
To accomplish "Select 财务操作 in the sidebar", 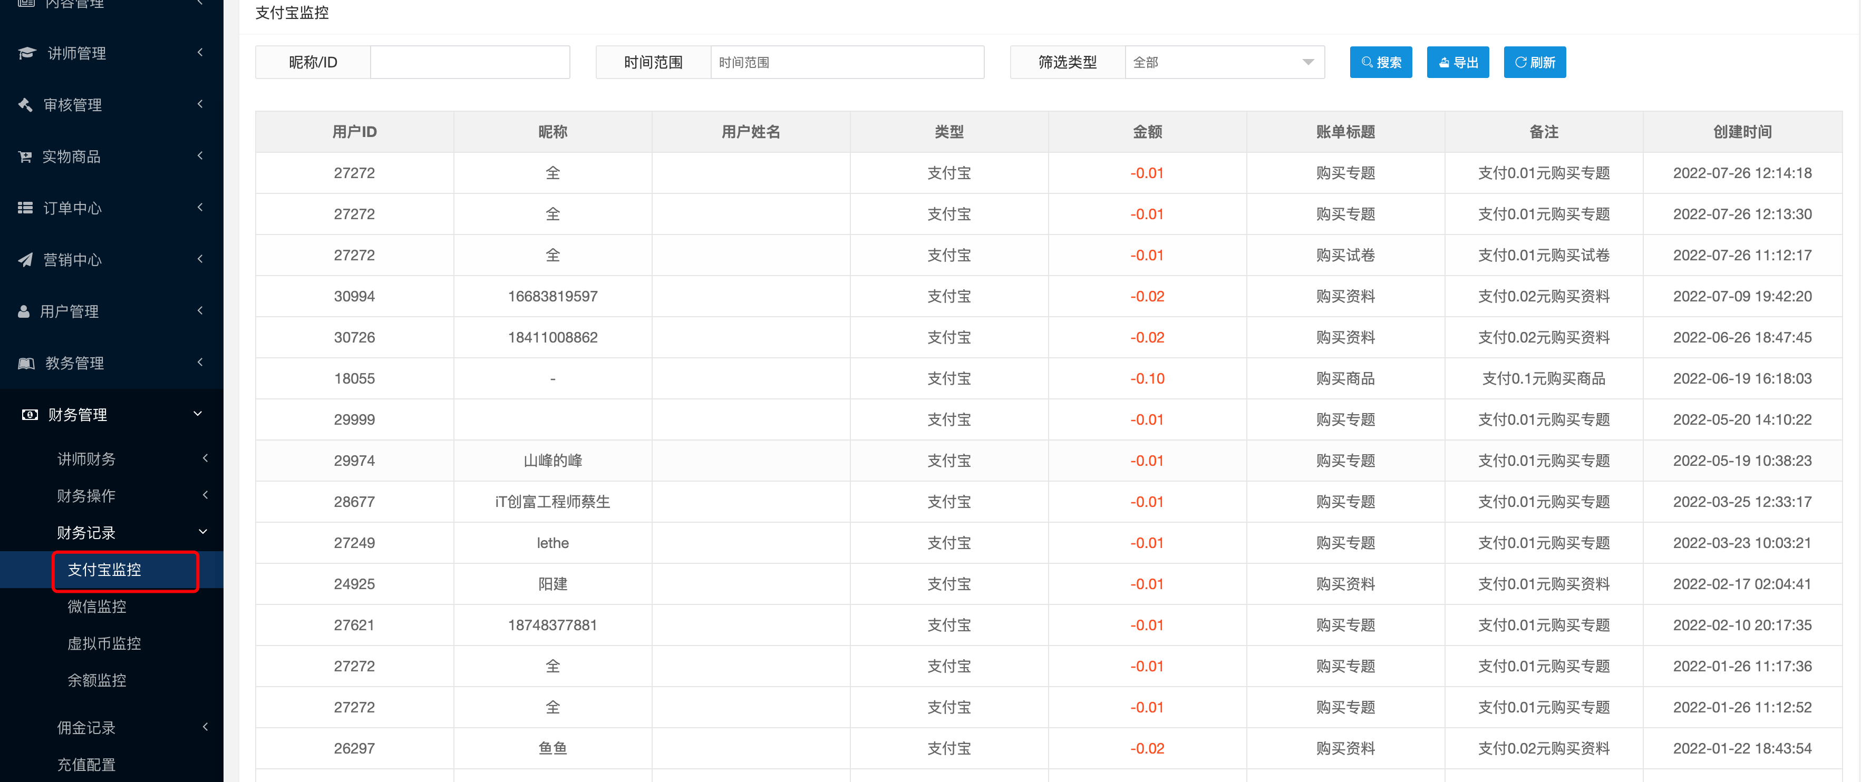I will point(86,496).
